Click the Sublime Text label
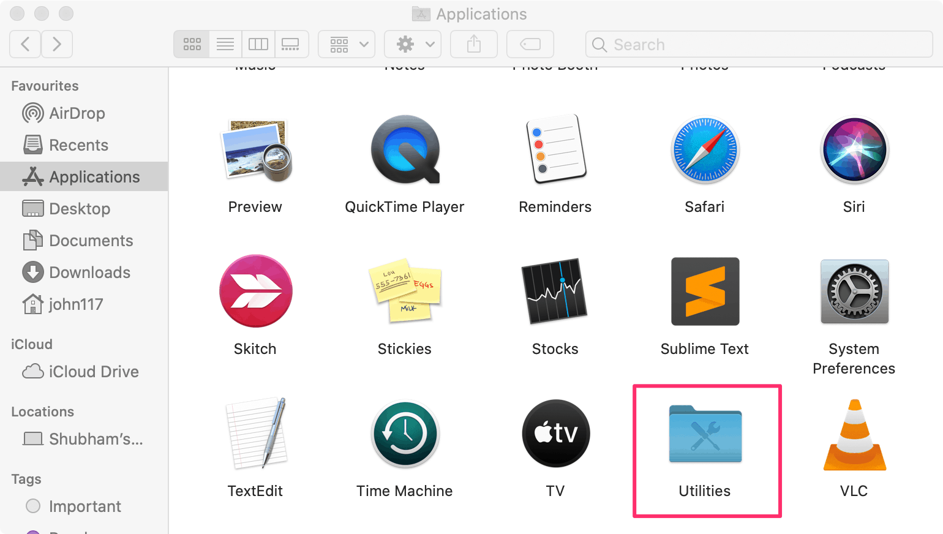 [x=705, y=349]
